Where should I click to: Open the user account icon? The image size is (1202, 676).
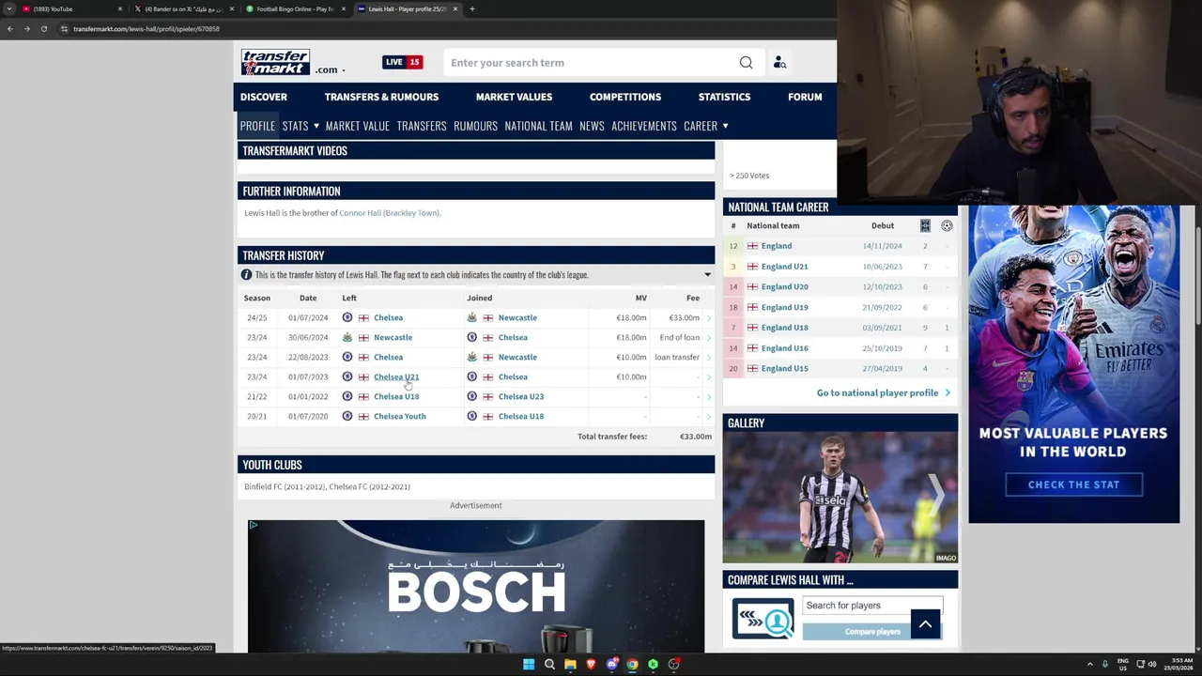point(779,63)
